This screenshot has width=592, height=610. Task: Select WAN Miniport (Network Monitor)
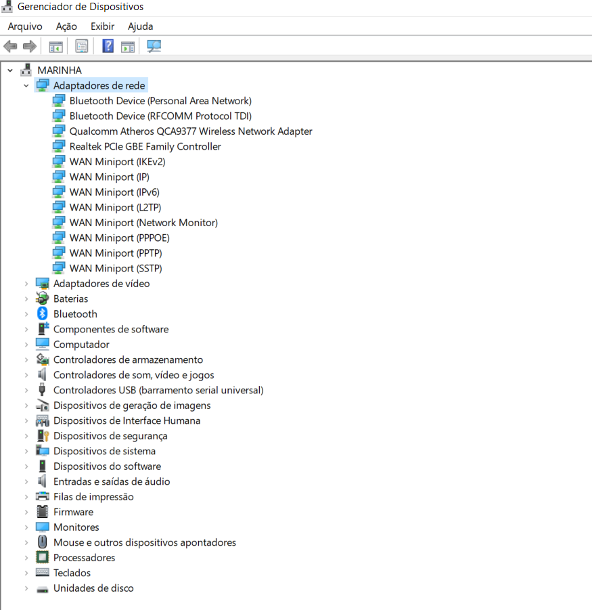(143, 223)
